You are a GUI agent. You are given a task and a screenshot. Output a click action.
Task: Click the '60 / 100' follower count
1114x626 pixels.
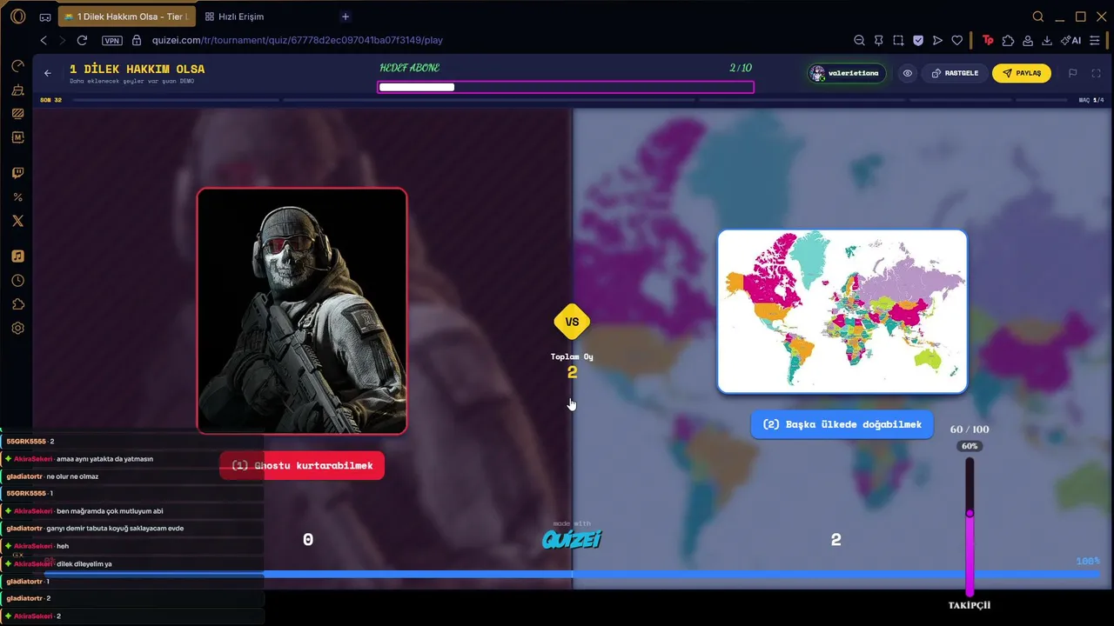pos(970,430)
